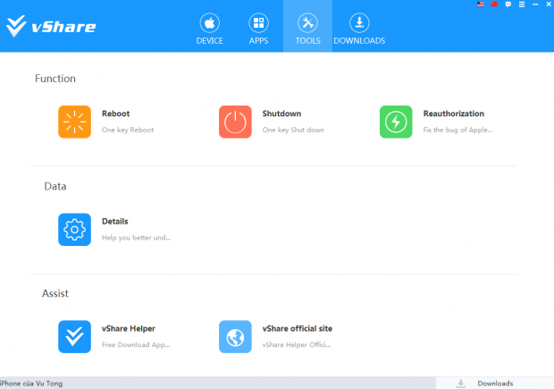Switch to the DEVICE tab
The image size is (554, 389).
click(209, 29)
